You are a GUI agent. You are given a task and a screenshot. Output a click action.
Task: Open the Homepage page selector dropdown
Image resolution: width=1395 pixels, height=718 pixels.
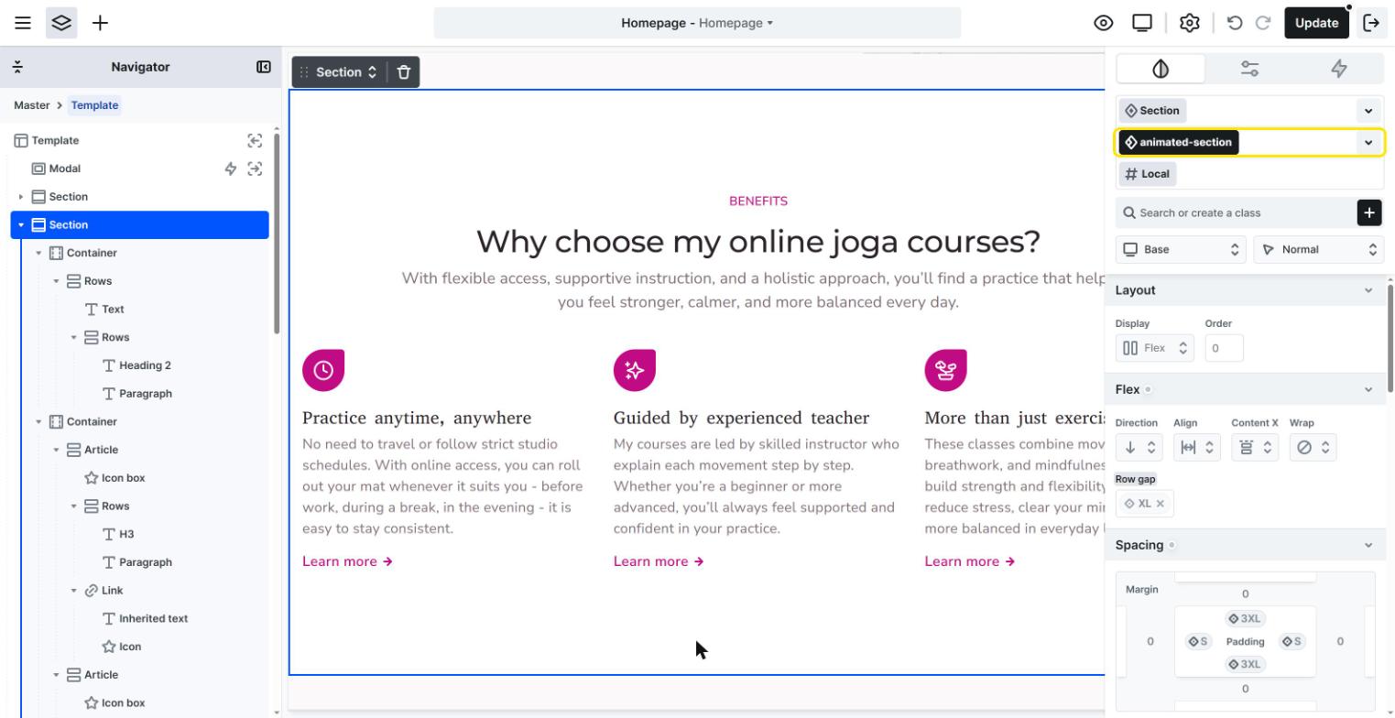(x=697, y=23)
